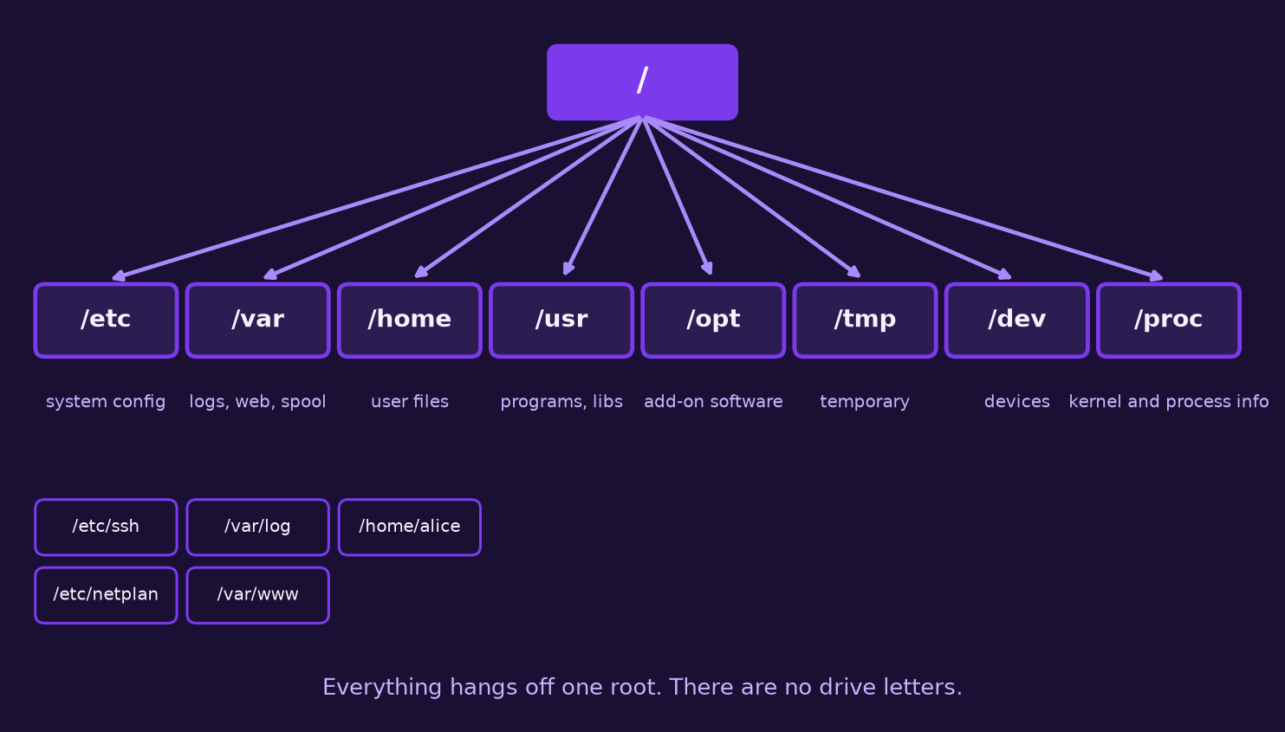Open the /etc/ssh subdirectory box
Viewport: 1285px width, 732px height.
[106, 527]
